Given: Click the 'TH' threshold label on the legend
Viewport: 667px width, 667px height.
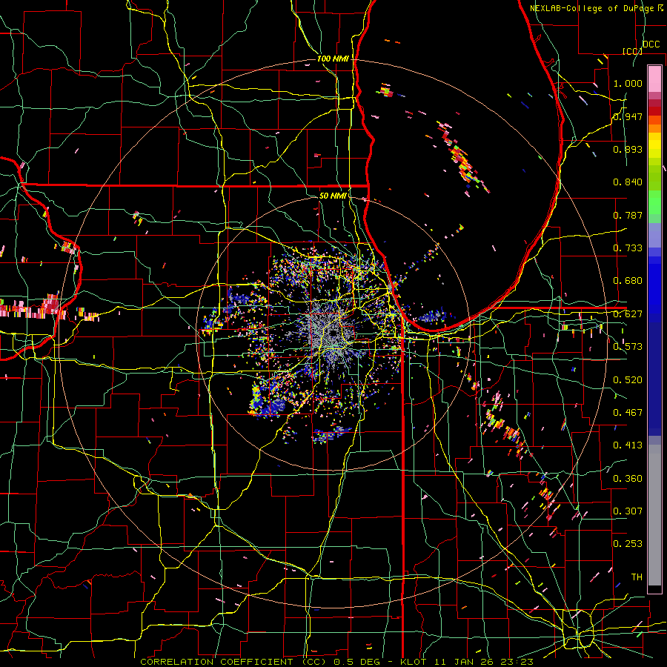Looking at the screenshot, I should (x=637, y=577).
